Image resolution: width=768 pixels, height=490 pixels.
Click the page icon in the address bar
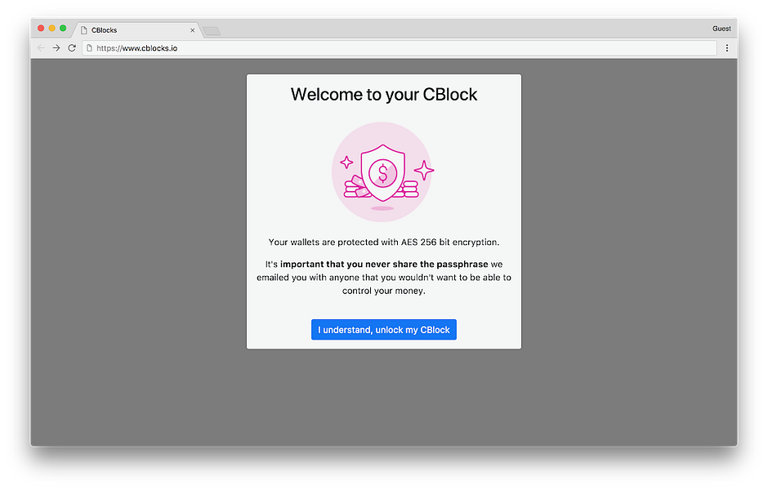pyautogui.click(x=89, y=48)
